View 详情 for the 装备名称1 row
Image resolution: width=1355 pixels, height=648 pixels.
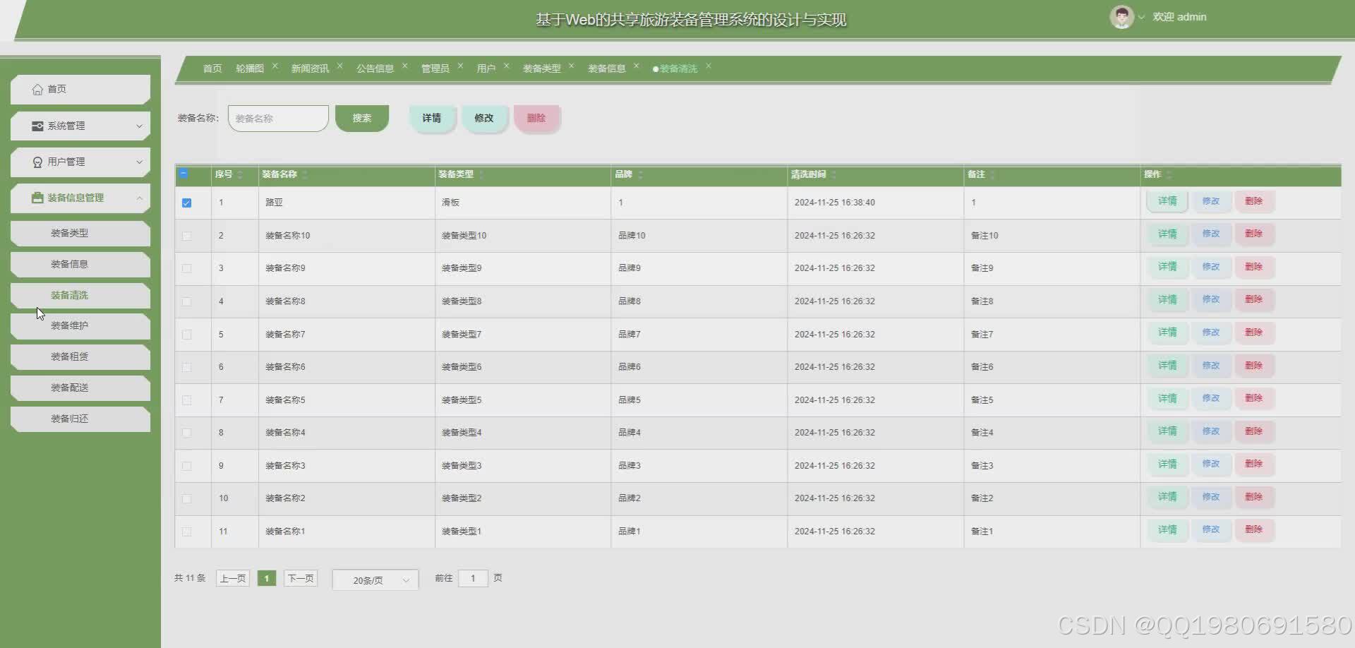(1167, 529)
